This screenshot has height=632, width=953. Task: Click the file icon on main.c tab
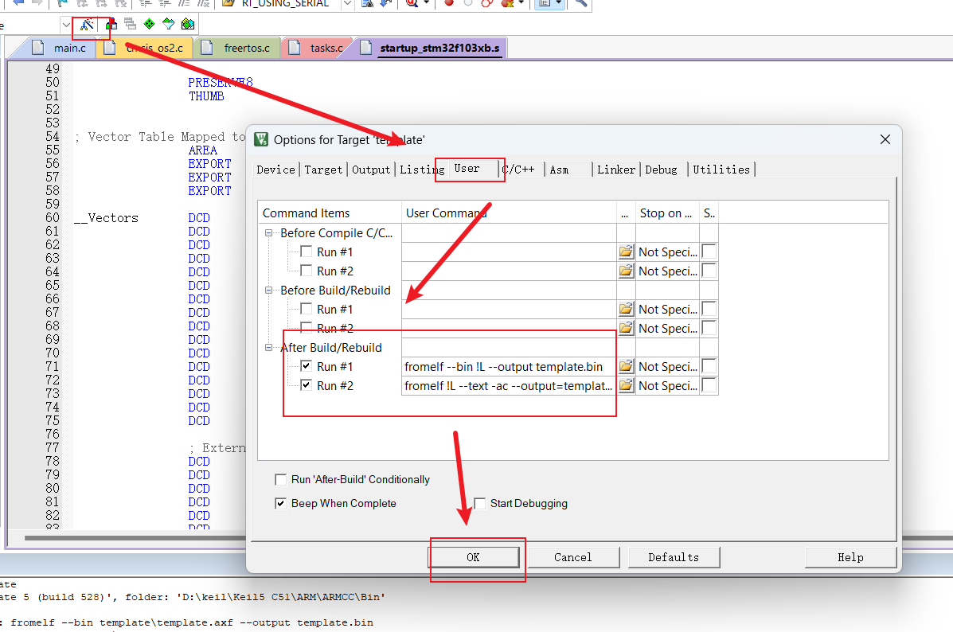(37, 48)
